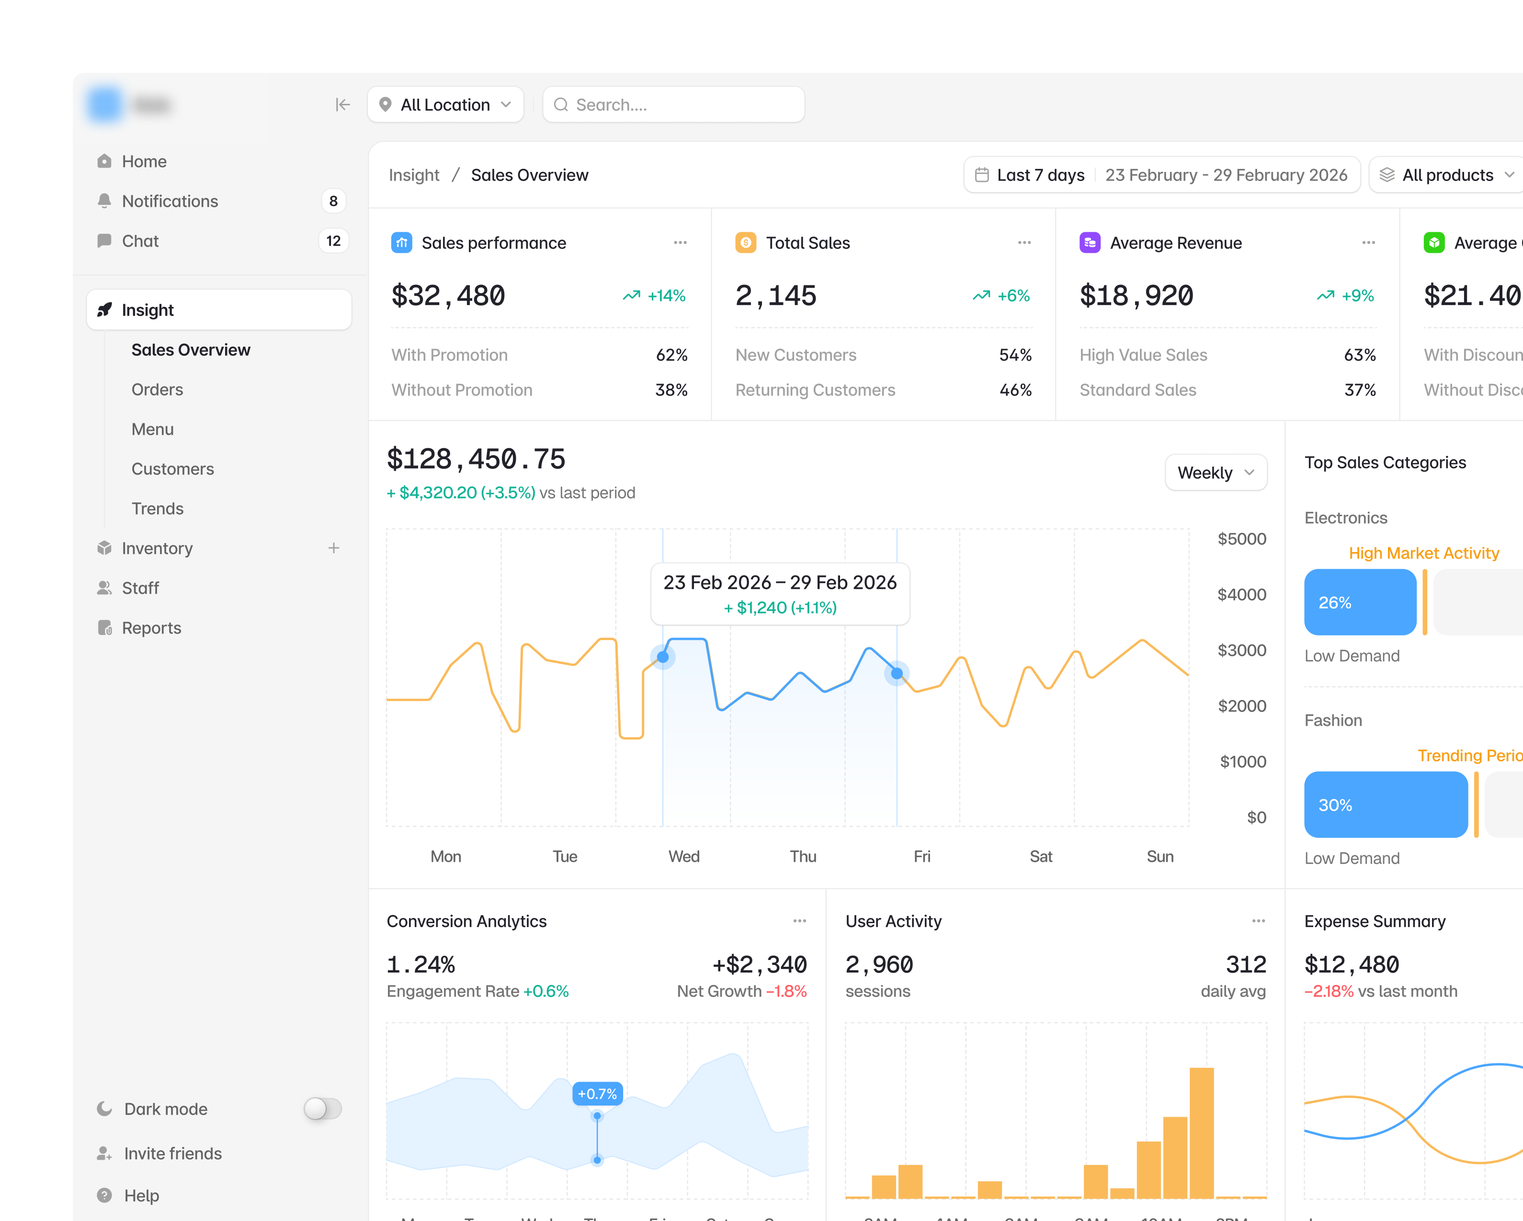The height and width of the screenshot is (1221, 1523).
Task: Toggle the Dark mode switch
Action: tap(323, 1109)
